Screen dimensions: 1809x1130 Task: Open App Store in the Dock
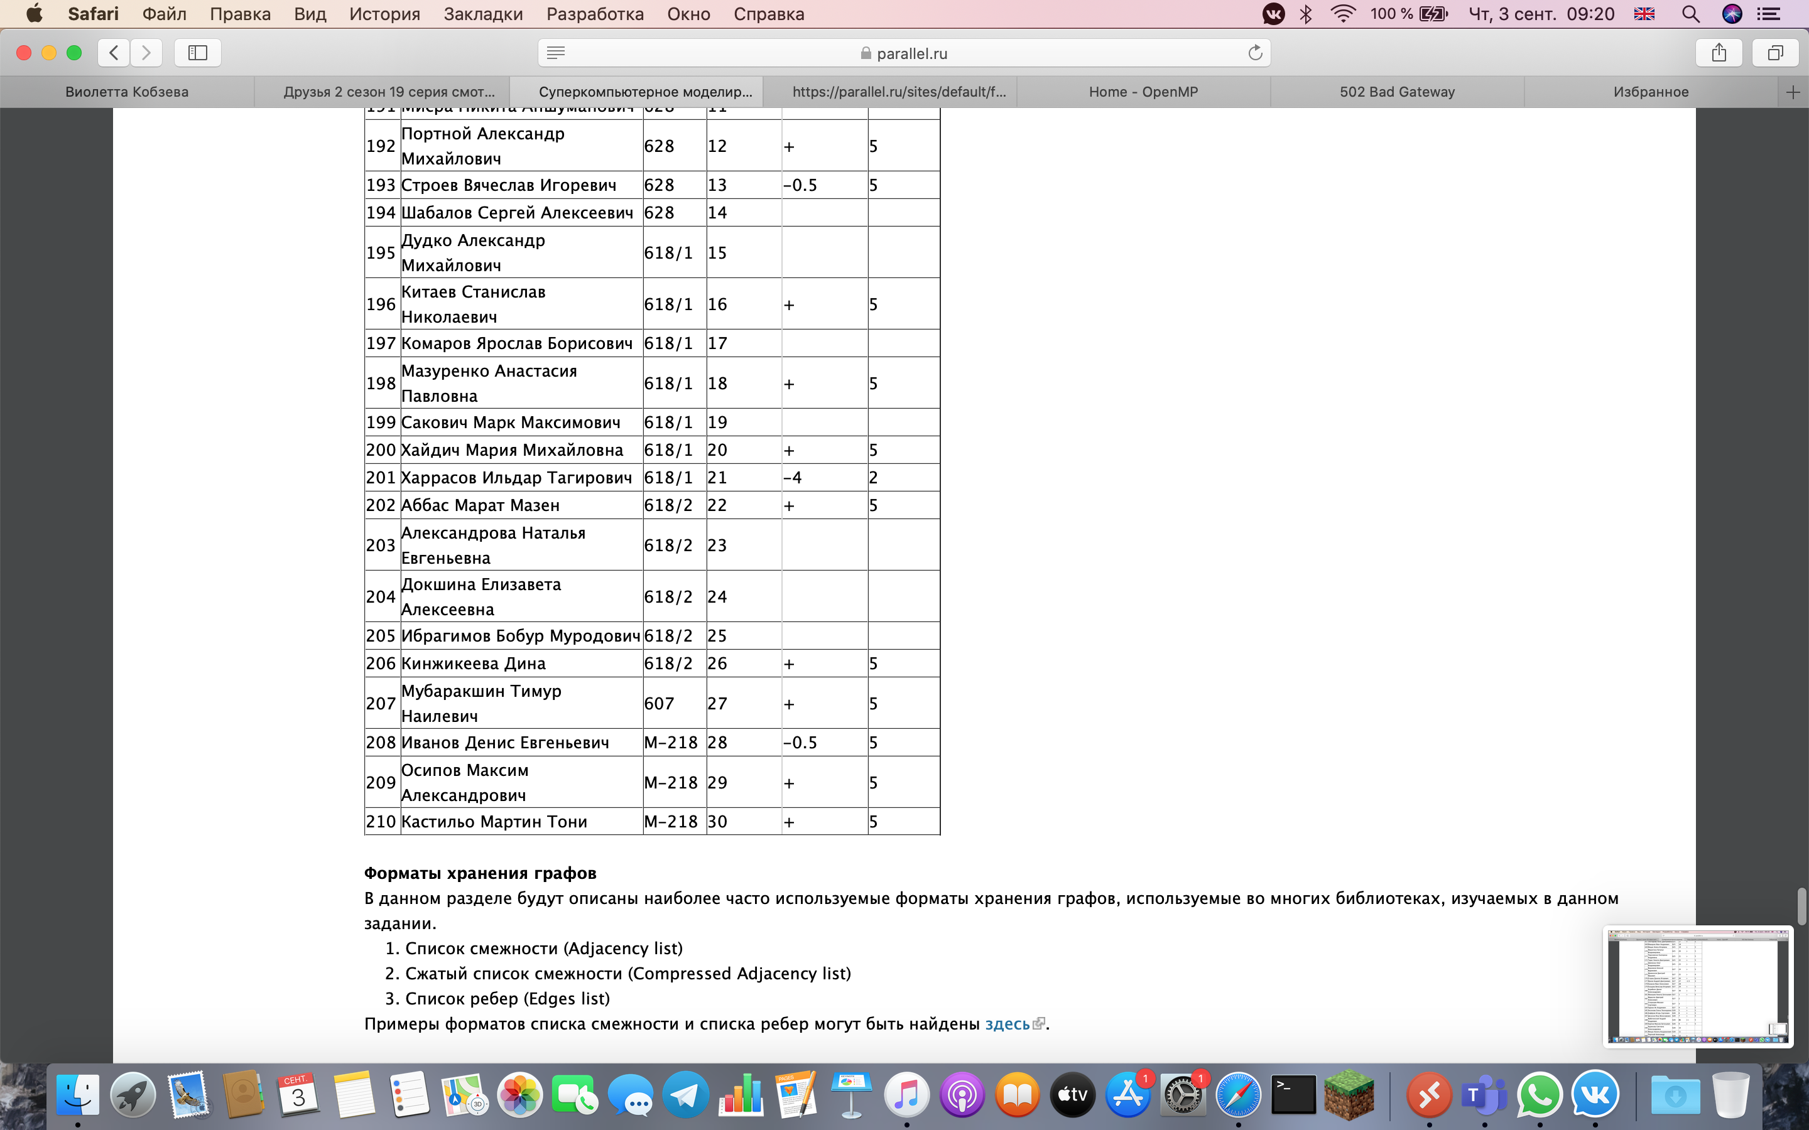click(x=1128, y=1095)
